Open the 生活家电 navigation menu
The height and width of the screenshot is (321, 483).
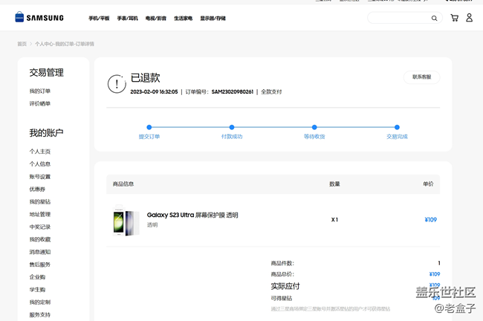pos(183,19)
